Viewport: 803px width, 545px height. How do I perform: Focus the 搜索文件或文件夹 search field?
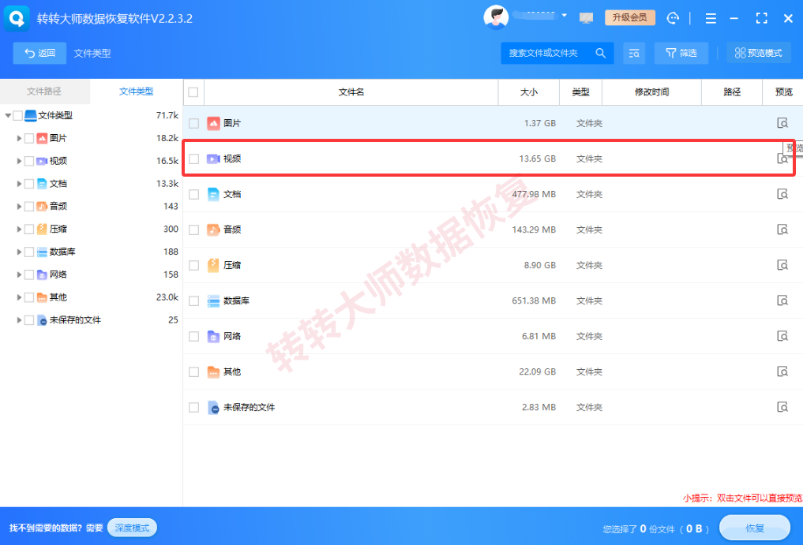click(x=557, y=53)
